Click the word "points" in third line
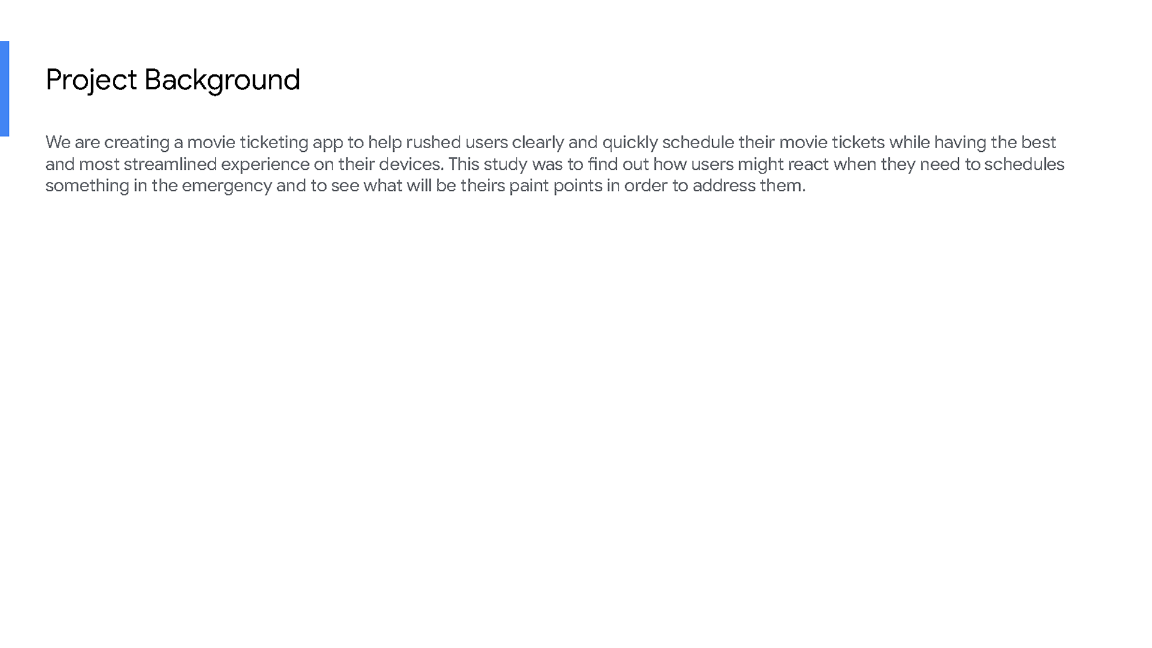1152x648 pixels. tap(578, 185)
